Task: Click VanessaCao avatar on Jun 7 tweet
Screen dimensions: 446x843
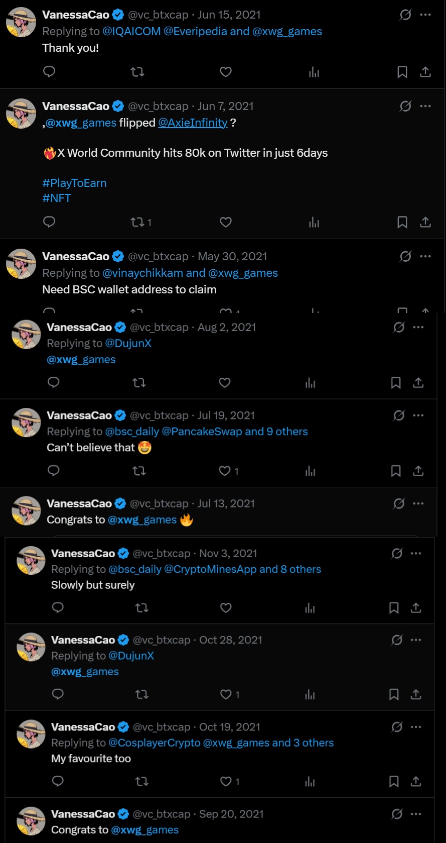Action: [x=21, y=113]
